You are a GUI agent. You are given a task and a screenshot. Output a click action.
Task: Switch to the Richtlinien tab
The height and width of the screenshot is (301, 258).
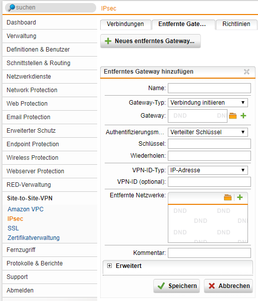coord(236,25)
